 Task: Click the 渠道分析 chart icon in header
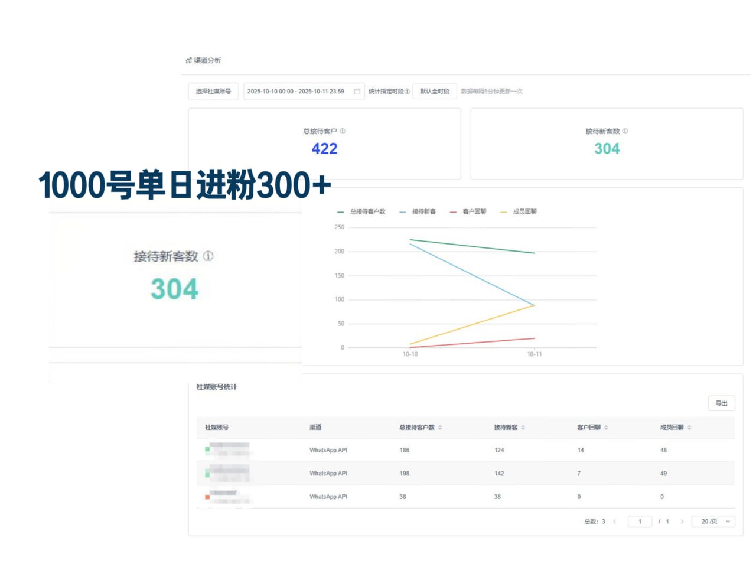tap(188, 60)
